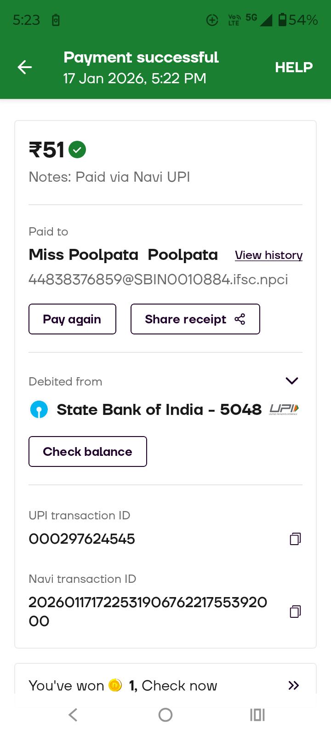Tap the back arrow in header
This screenshot has width=331, height=736.
(x=25, y=68)
